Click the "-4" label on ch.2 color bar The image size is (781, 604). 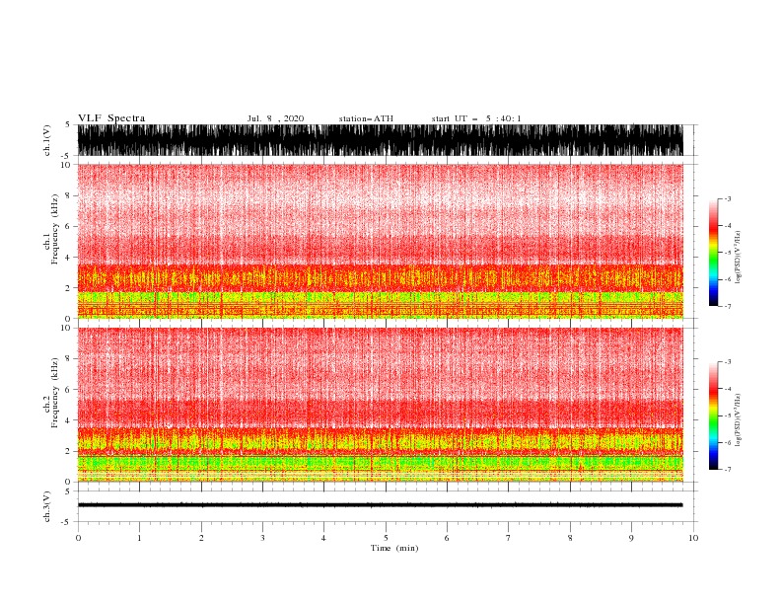(728, 389)
